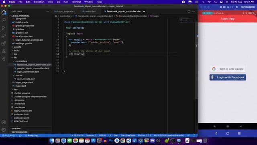Open README.md file
Viewport: 257px width, 145px height.
(x=21, y=122)
